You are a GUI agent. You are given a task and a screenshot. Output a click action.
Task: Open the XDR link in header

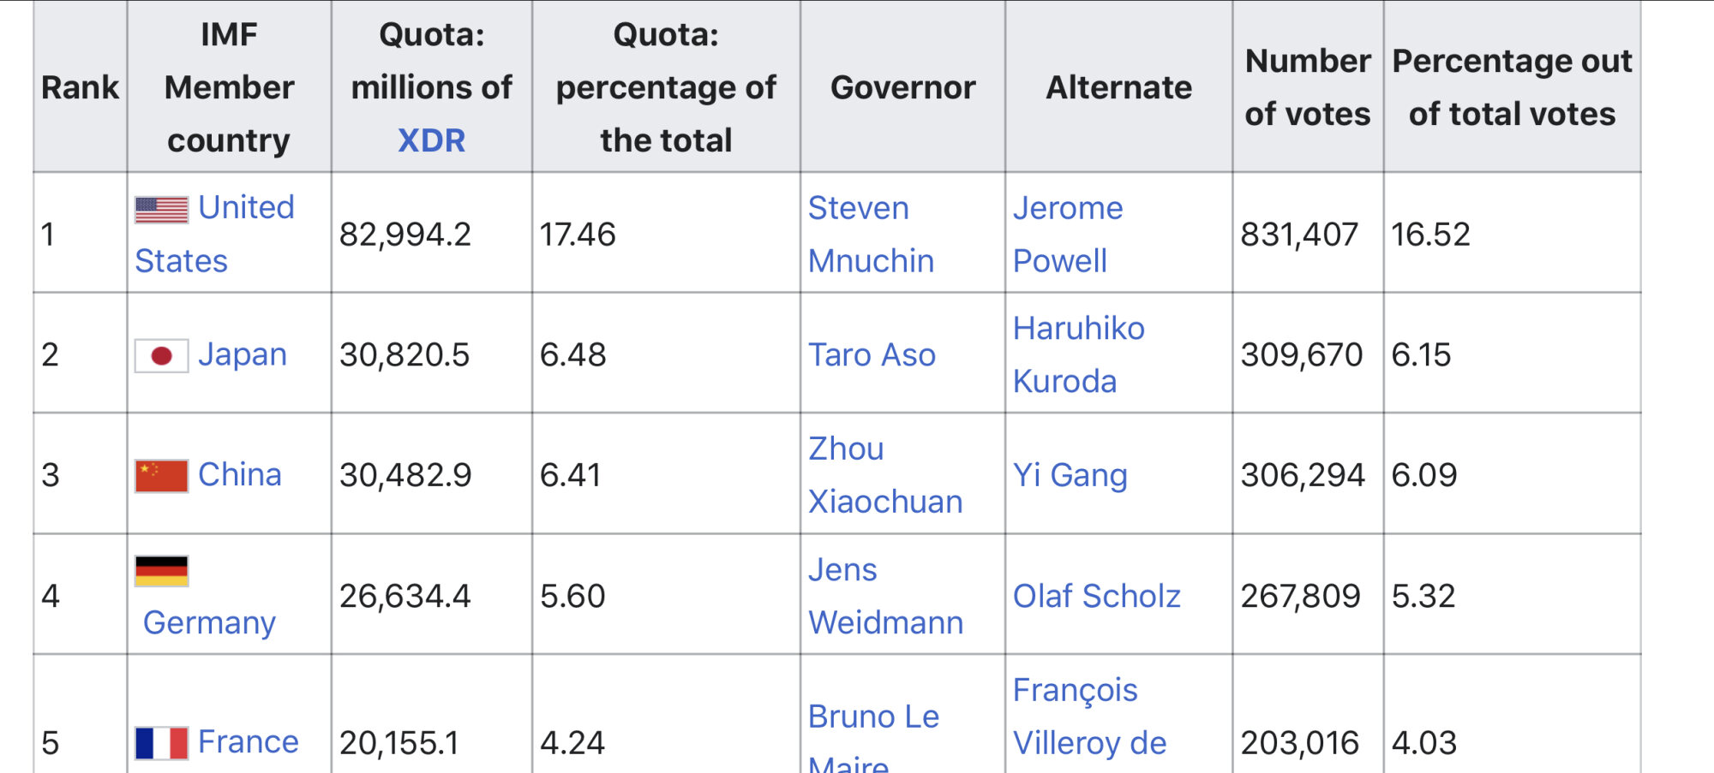pos(431,140)
